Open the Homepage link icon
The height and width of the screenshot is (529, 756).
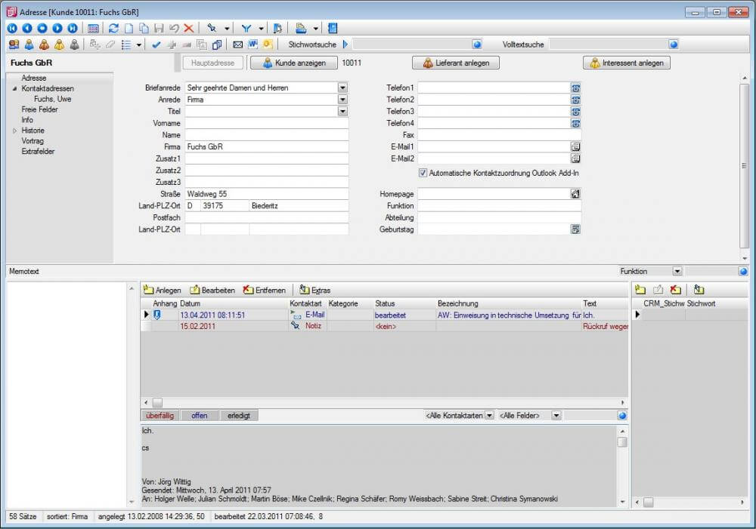[x=575, y=194]
